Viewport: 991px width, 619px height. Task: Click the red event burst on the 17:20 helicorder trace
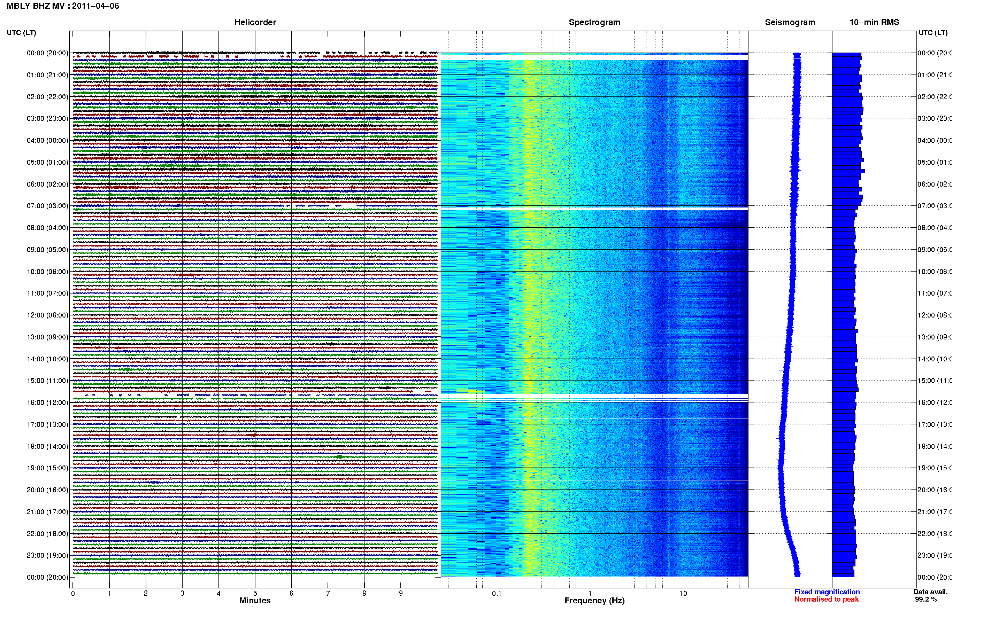click(x=253, y=435)
